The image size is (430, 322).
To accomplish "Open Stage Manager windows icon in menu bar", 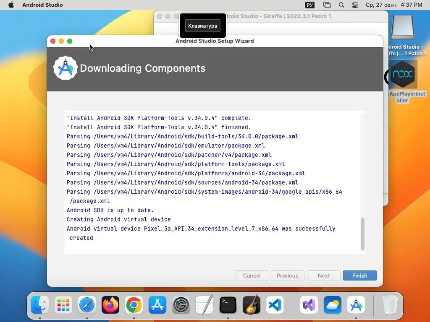I will (x=327, y=5).
